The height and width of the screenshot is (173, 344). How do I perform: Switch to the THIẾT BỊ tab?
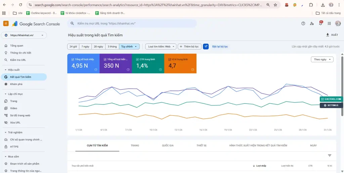click(202, 146)
